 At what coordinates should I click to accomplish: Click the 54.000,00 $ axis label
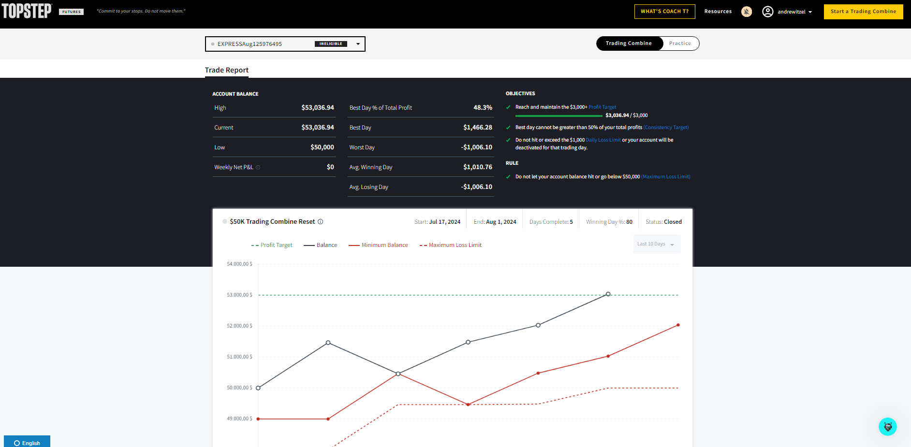239,264
